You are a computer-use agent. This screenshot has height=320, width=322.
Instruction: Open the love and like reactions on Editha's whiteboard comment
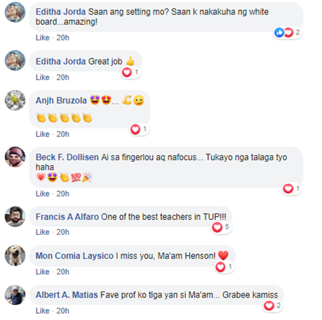pyautogui.click(x=287, y=33)
